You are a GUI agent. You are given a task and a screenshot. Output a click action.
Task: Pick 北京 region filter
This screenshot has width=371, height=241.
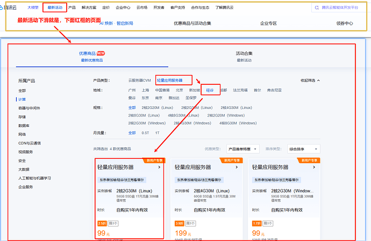(180, 90)
